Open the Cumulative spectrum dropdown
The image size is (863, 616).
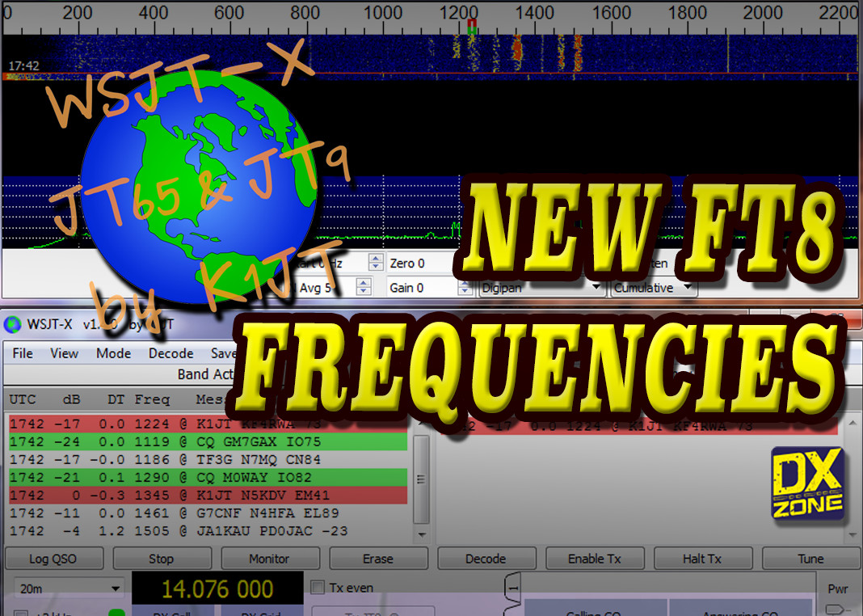[653, 288]
